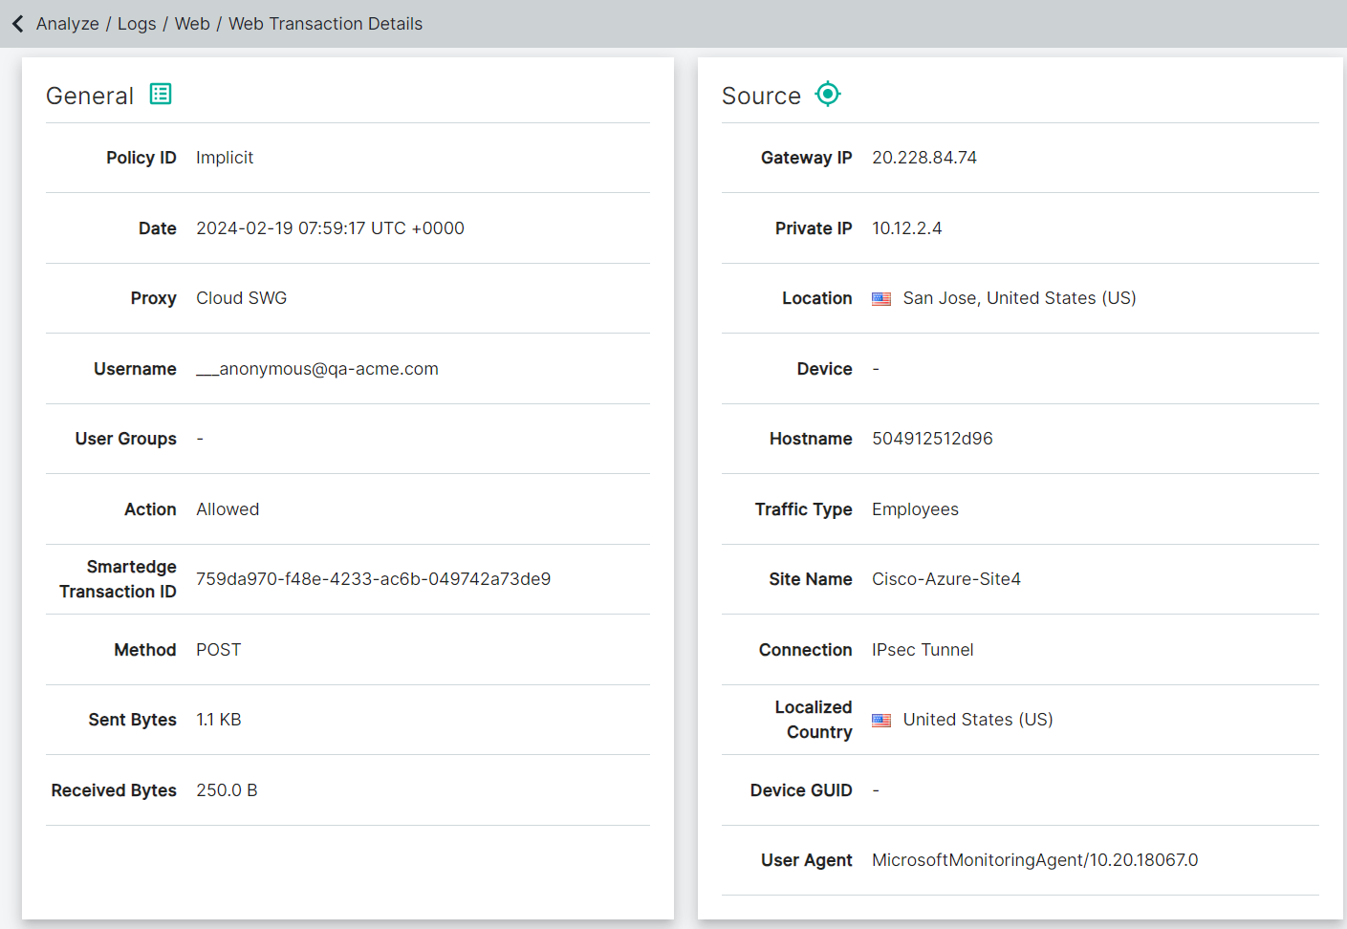Select the flag next to Localized Country
This screenshot has width=1347, height=929.
point(880,720)
